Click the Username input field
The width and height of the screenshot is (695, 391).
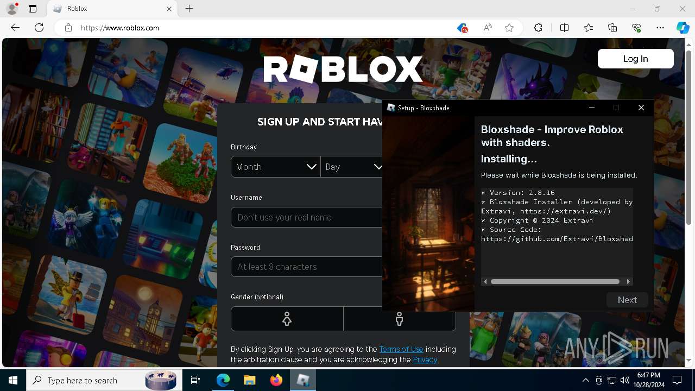click(x=307, y=217)
